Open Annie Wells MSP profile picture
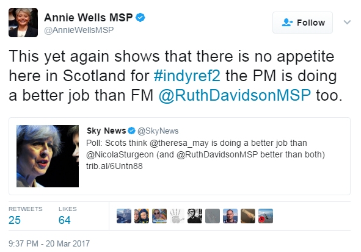Screen dimensions: 361x252 [x=23, y=23]
